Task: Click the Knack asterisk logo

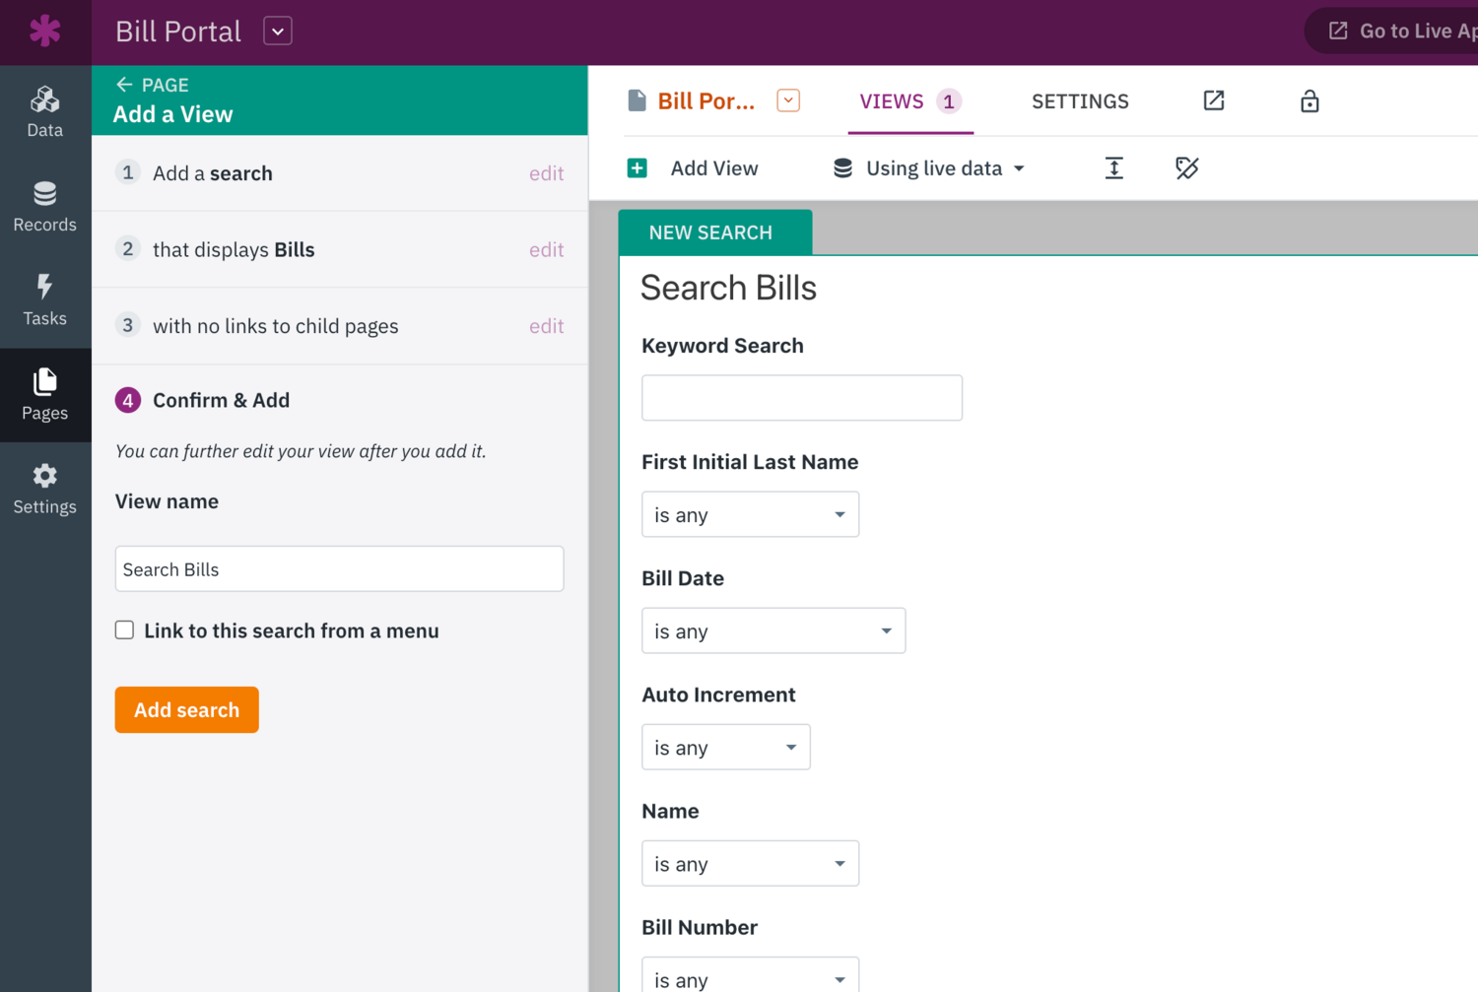Action: point(45,31)
